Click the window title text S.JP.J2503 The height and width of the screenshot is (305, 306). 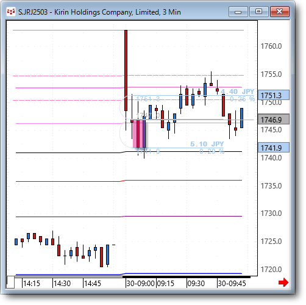[33, 12]
